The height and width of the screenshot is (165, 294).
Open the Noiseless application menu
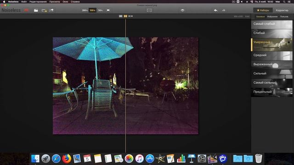tap(13, 2)
